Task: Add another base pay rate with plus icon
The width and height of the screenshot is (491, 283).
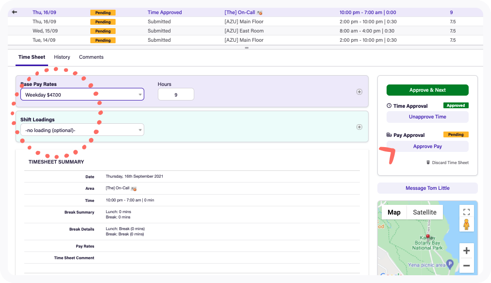Action: [359, 91]
